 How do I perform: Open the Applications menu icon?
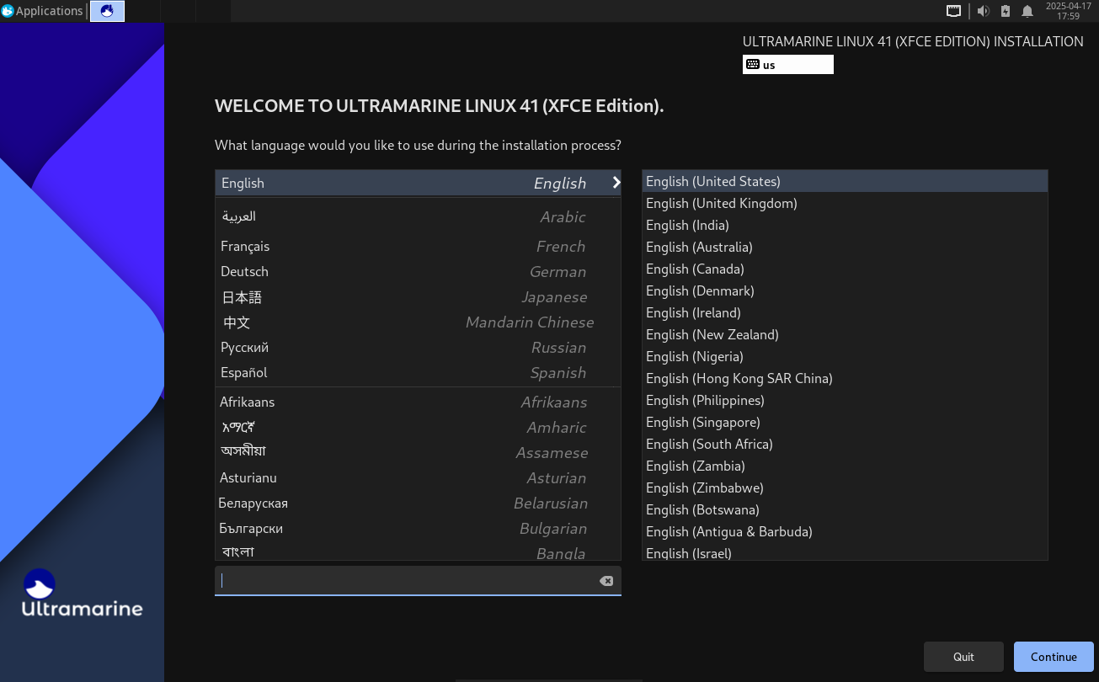tap(8, 11)
